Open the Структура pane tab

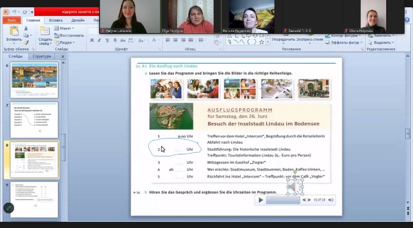click(41, 56)
